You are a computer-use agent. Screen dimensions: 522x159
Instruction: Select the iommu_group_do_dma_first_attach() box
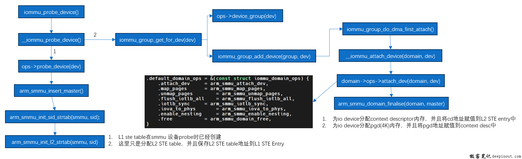pyautogui.click(x=390, y=29)
